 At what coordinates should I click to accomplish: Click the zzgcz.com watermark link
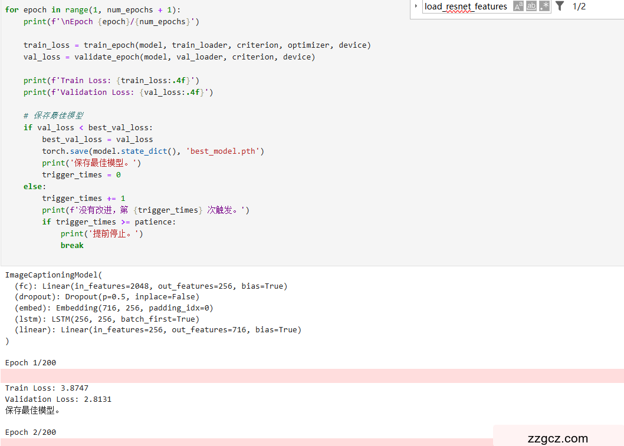tap(558, 438)
